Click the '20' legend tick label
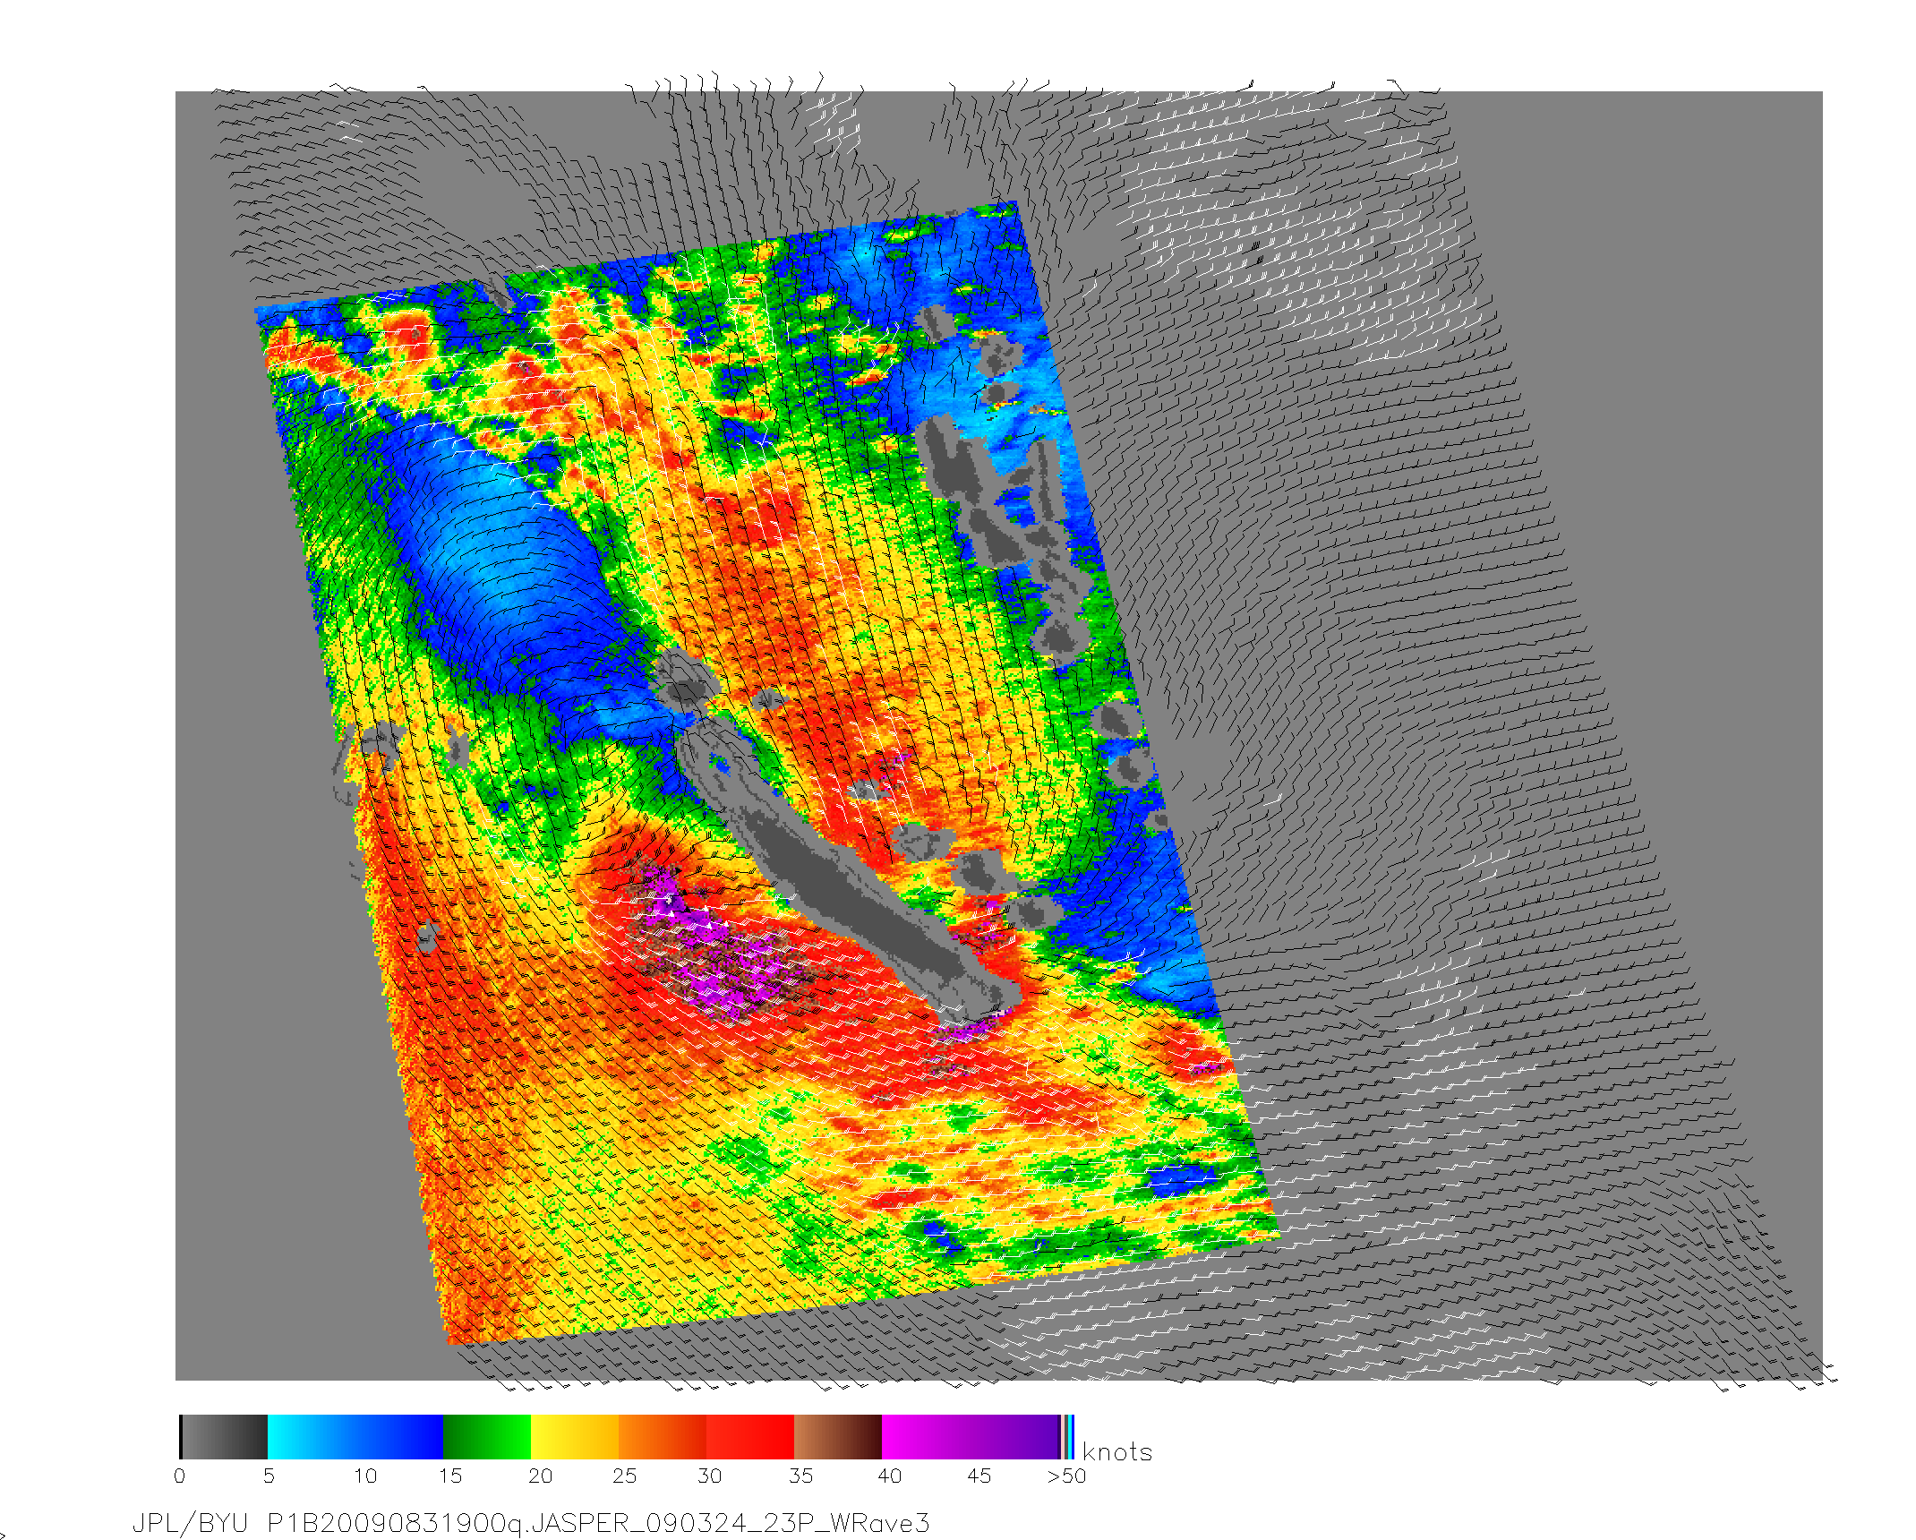 coord(540,1476)
